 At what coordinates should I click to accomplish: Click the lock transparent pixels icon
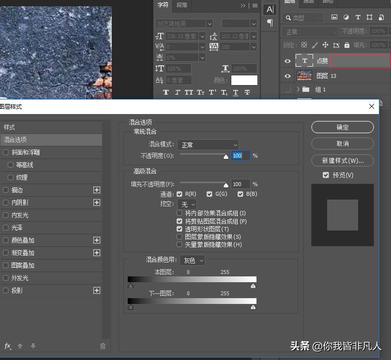304,44
